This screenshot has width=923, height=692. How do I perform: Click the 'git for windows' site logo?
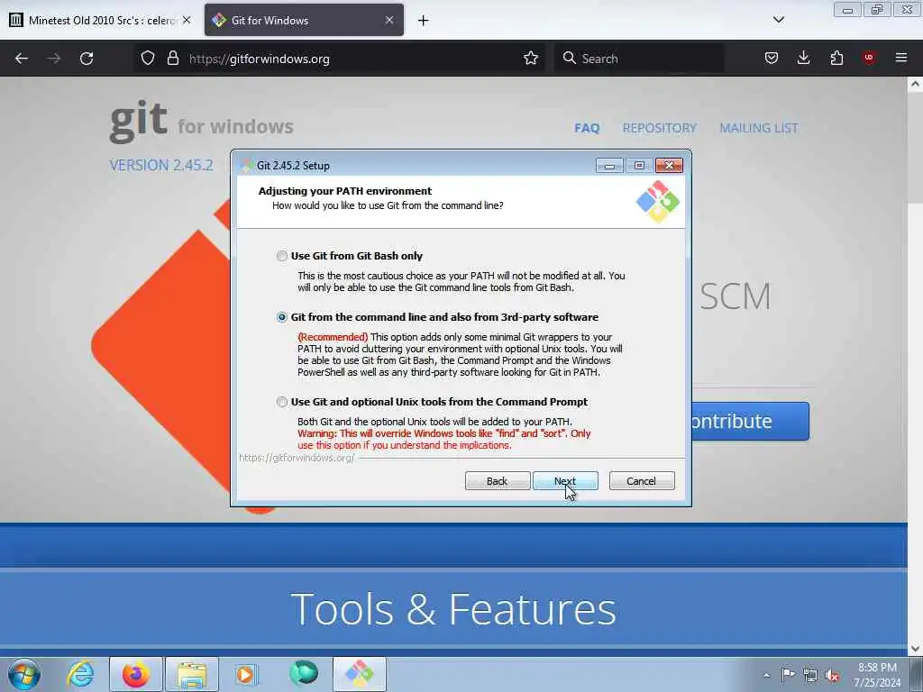(201, 121)
